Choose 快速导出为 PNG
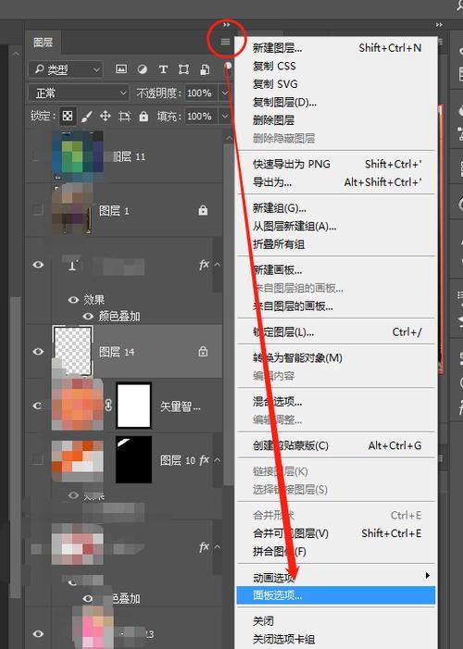Screen dimensions: 463x649 [x=336, y=164]
